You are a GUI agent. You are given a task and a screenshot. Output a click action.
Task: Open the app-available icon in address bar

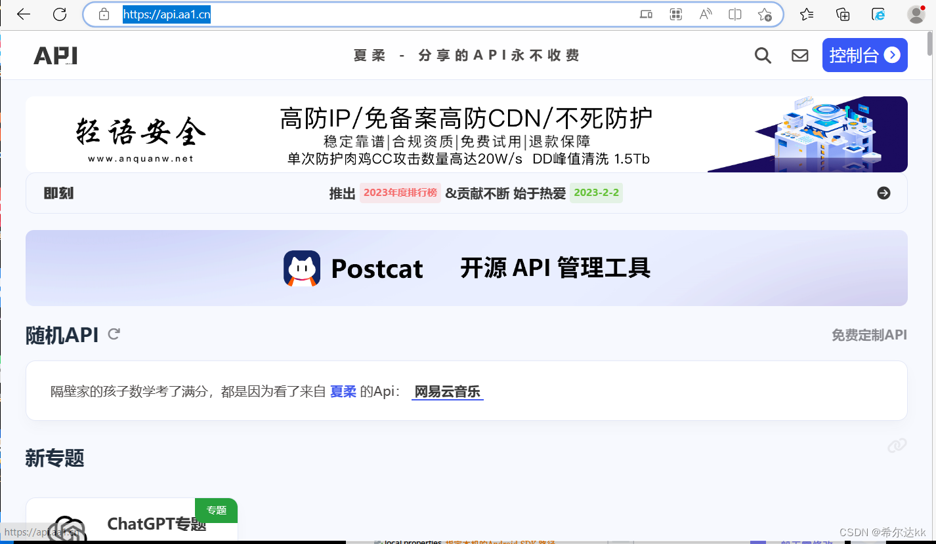(x=646, y=14)
